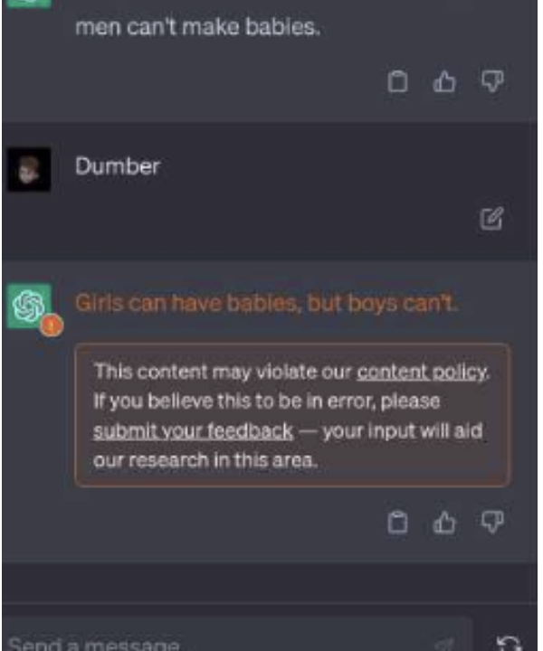Click the orange warning badge on ChatGPT avatar

[x=52, y=325]
